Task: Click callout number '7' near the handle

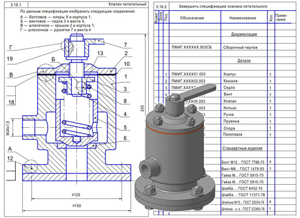Action: click(125, 45)
